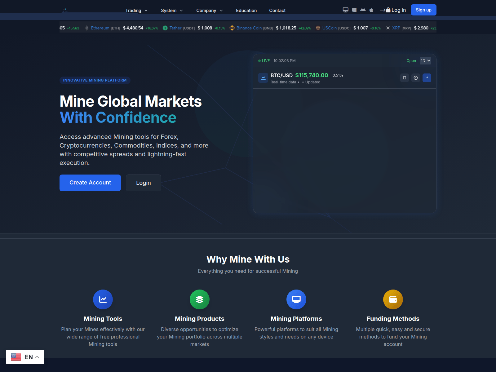
Task: Click the blue plus button in chart widget
Action: point(427,78)
